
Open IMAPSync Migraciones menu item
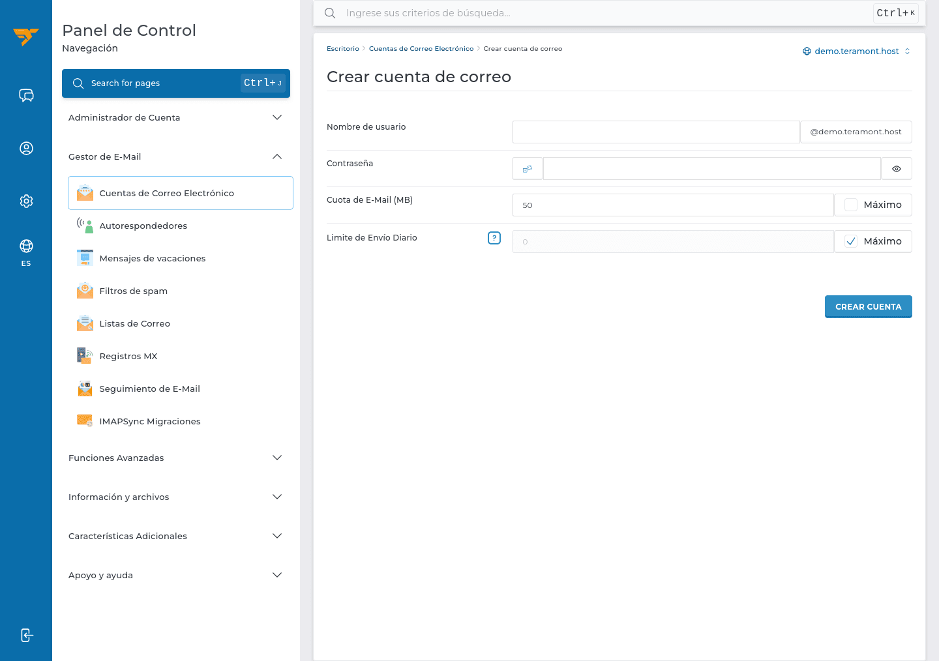click(181, 421)
